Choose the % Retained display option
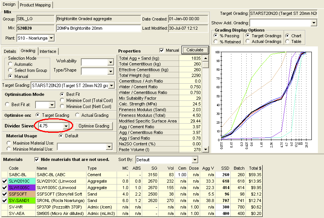The image size is (324, 218). click(x=216, y=41)
